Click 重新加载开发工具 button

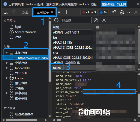[x=114, y=4]
